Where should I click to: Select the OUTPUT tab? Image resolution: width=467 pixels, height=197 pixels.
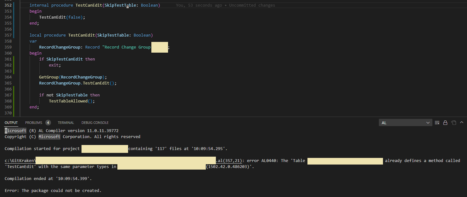[11, 123]
